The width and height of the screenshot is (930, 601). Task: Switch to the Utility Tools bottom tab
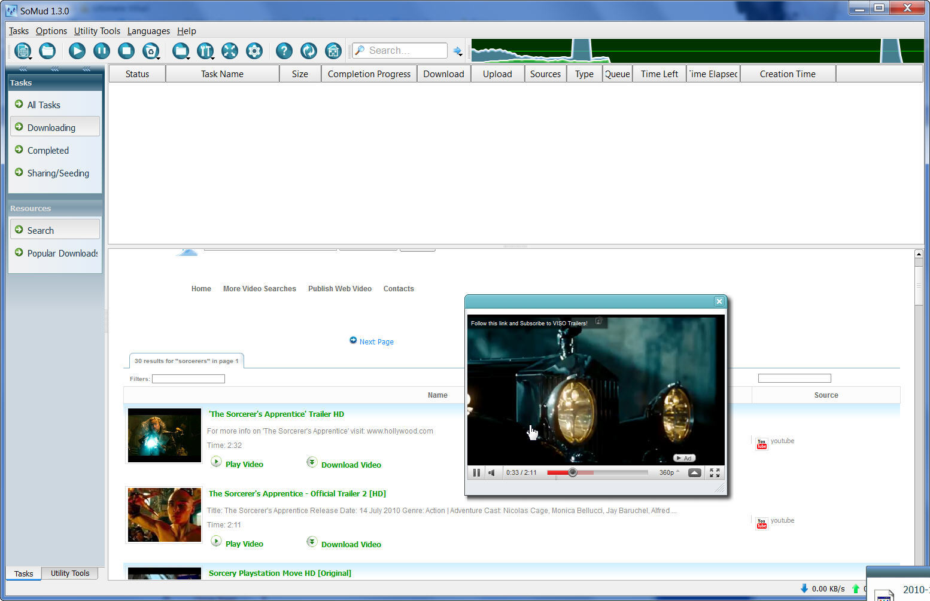coord(70,573)
